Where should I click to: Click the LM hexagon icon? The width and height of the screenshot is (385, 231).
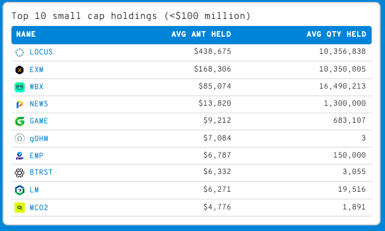[20, 190]
